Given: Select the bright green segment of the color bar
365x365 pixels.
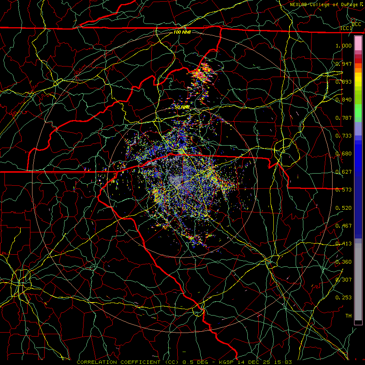Looking at the screenshot, I should tap(358, 111).
